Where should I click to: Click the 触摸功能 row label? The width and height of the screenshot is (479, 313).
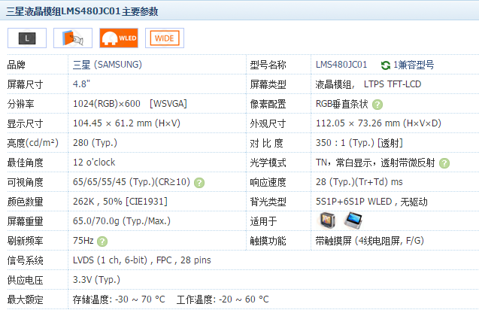268,242
